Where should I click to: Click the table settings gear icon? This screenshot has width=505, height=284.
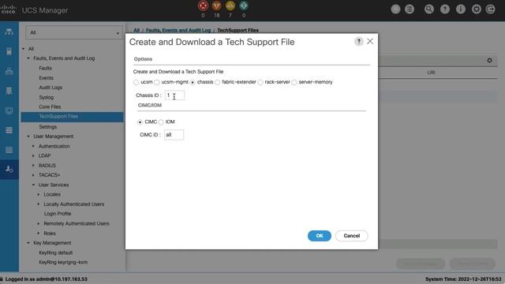click(489, 60)
